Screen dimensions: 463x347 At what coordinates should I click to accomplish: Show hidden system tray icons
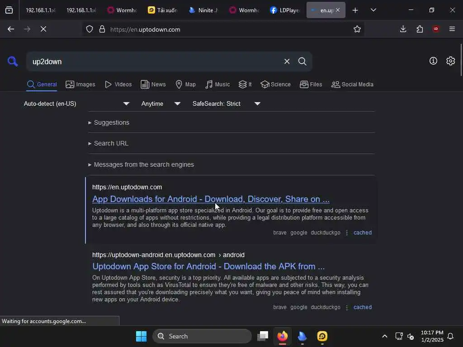384,336
